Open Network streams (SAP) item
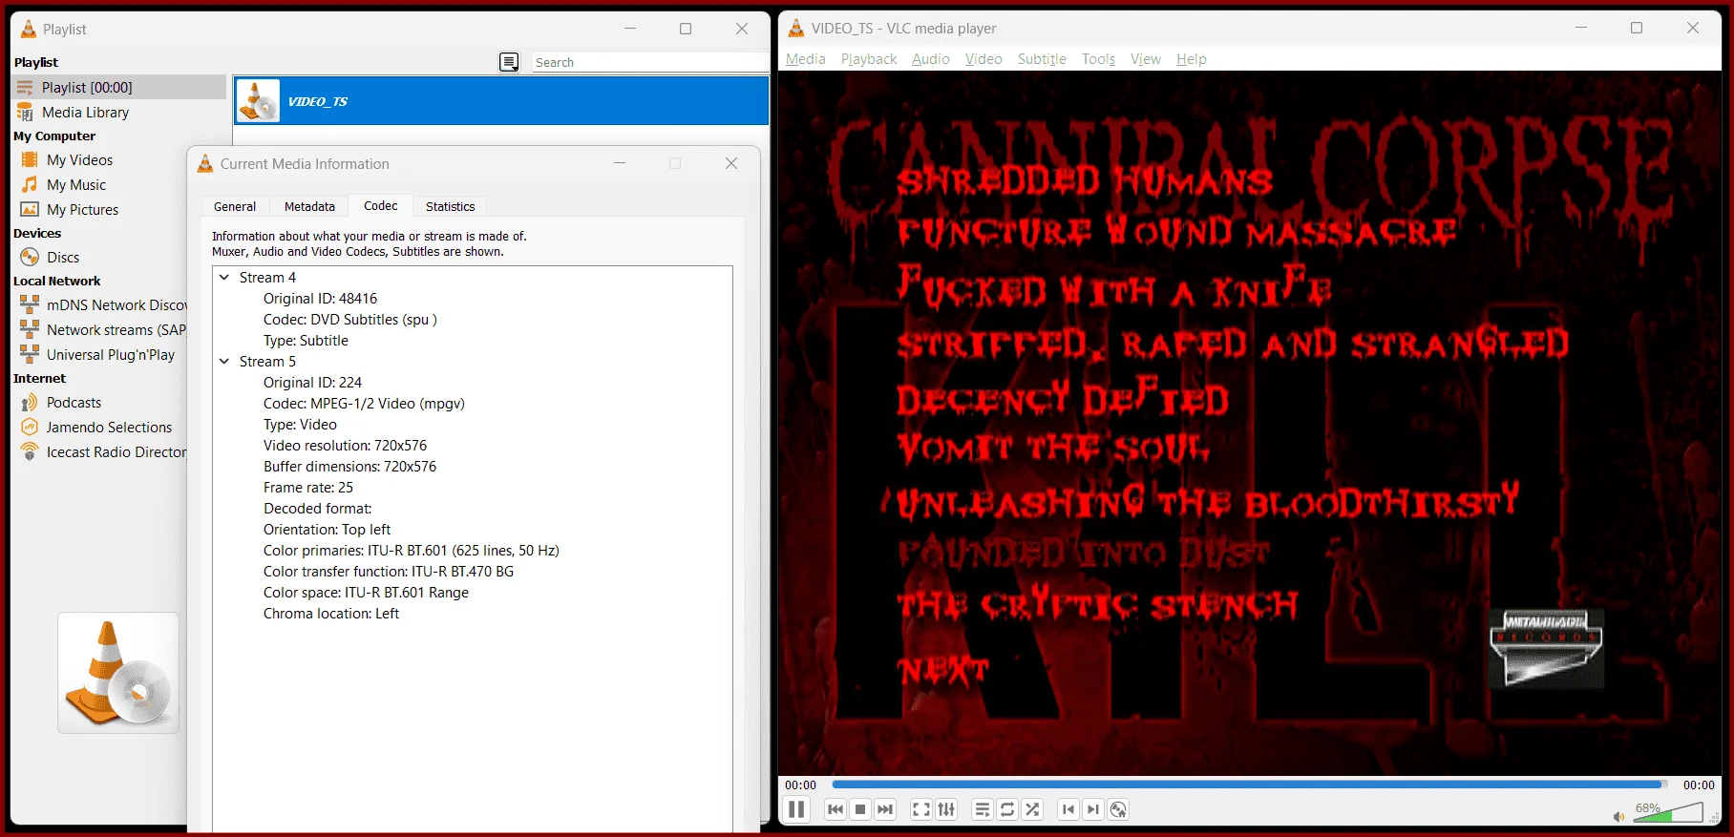This screenshot has height=837, width=1734. [x=103, y=330]
